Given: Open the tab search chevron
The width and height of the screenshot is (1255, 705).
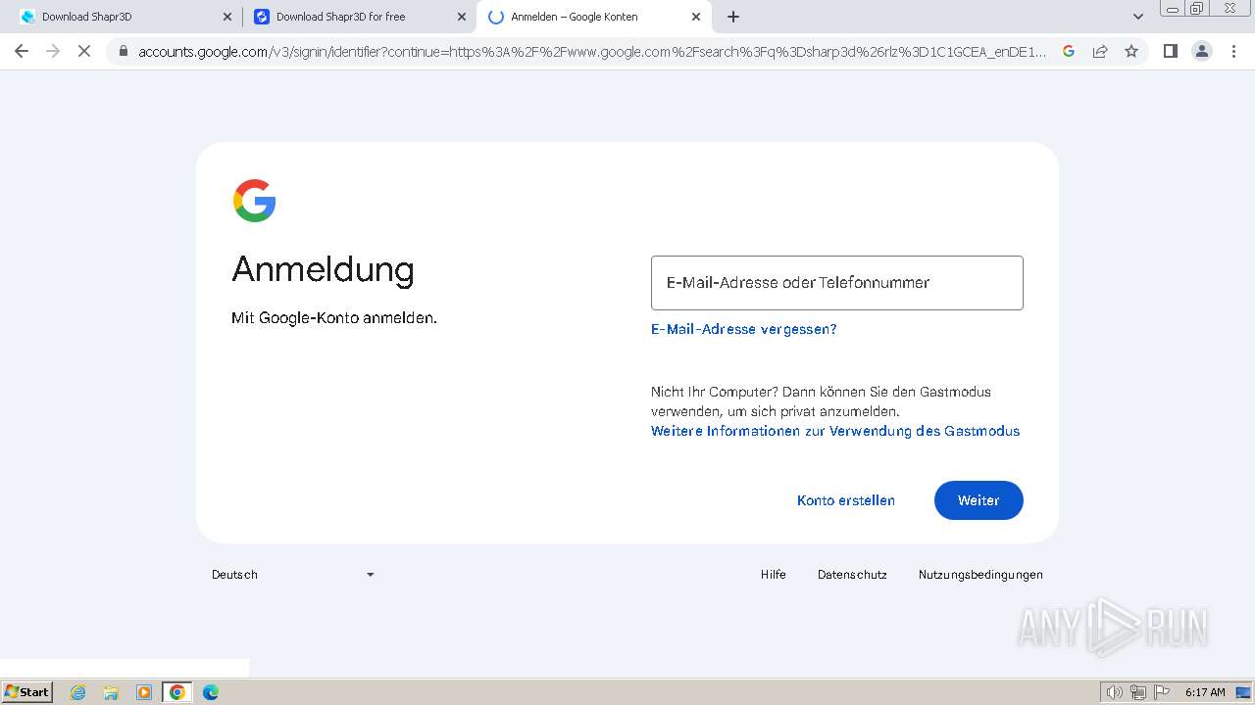Looking at the screenshot, I should [1138, 17].
